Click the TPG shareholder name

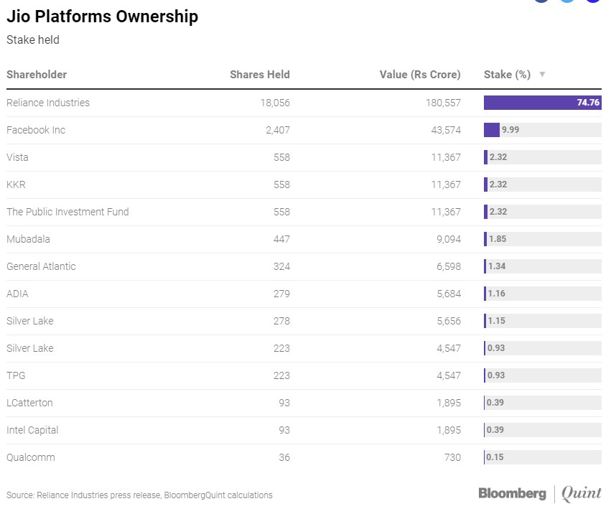16,375
